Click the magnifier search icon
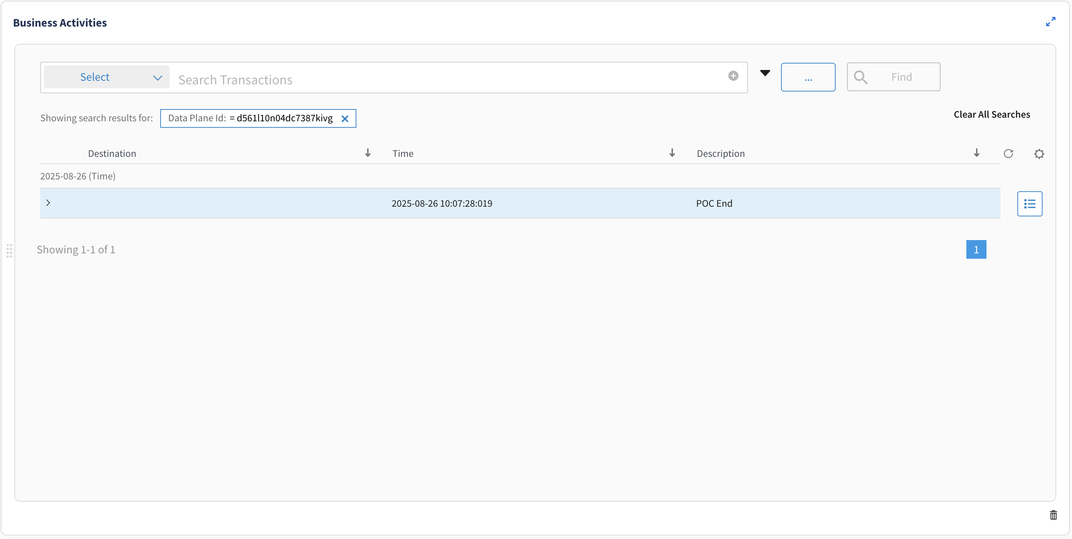This screenshot has width=1072, height=539. (860, 77)
